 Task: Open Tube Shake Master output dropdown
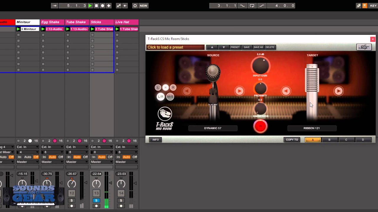pyautogui.click(x=77, y=162)
